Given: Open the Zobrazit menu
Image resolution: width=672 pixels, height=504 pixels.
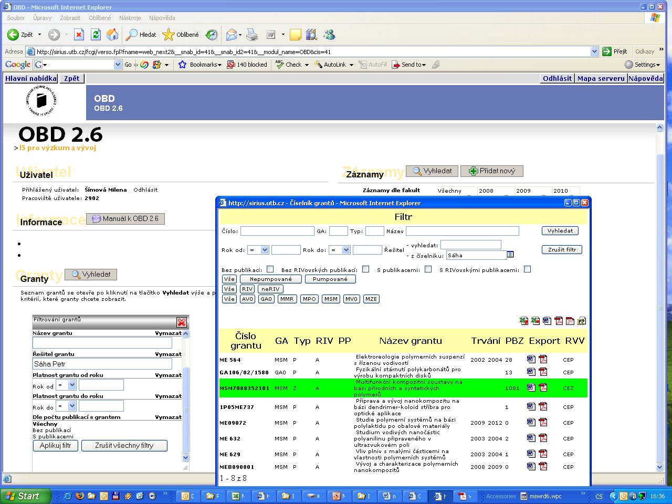Looking at the screenshot, I should click(x=70, y=18).
